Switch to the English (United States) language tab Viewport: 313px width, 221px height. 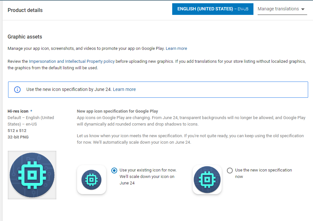(x=213, y=9)
